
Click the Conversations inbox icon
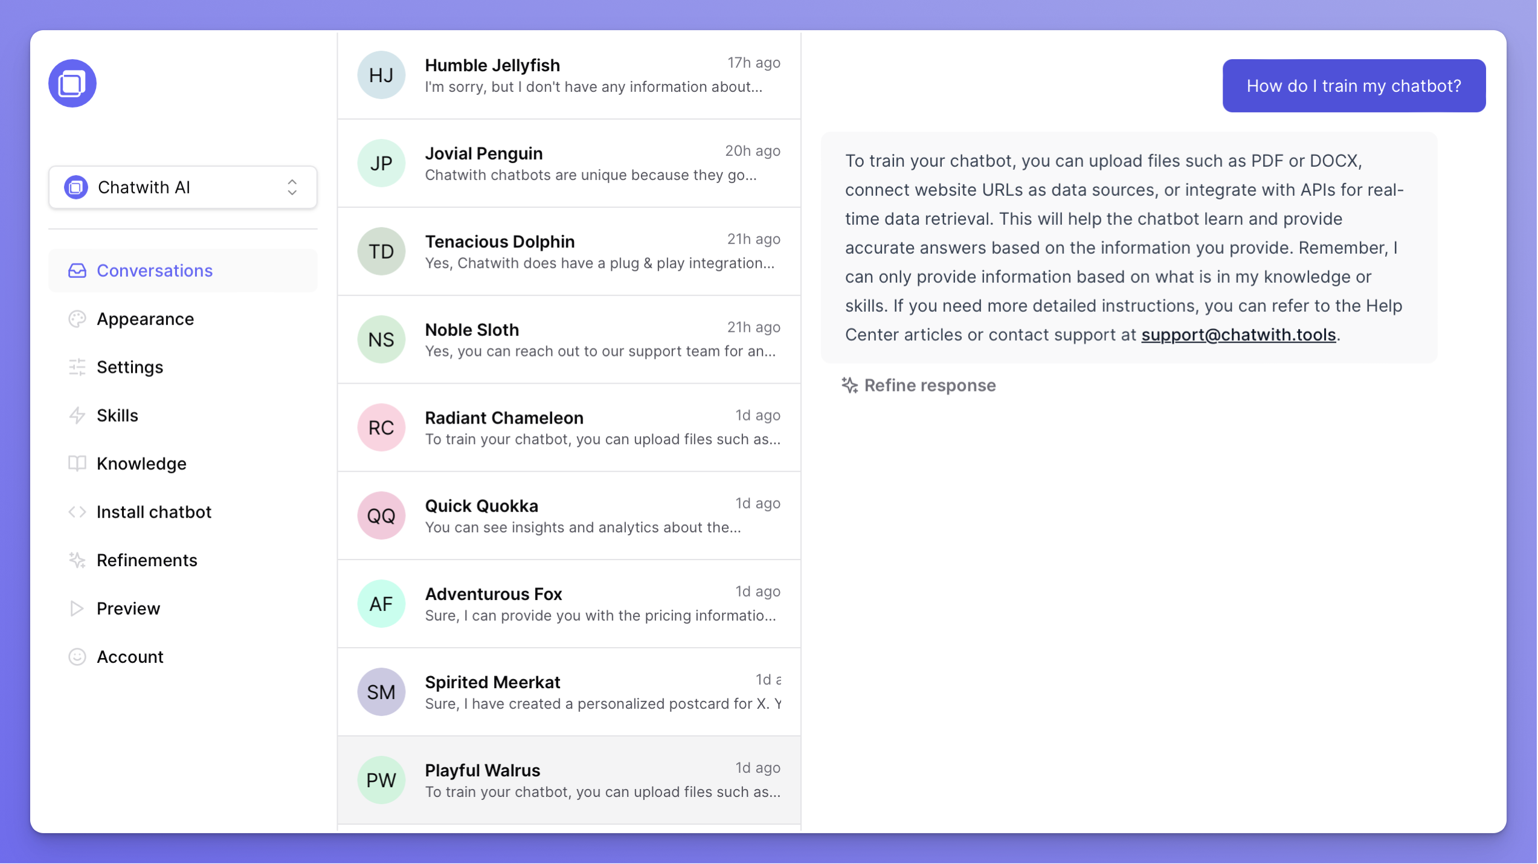(77, 271)
